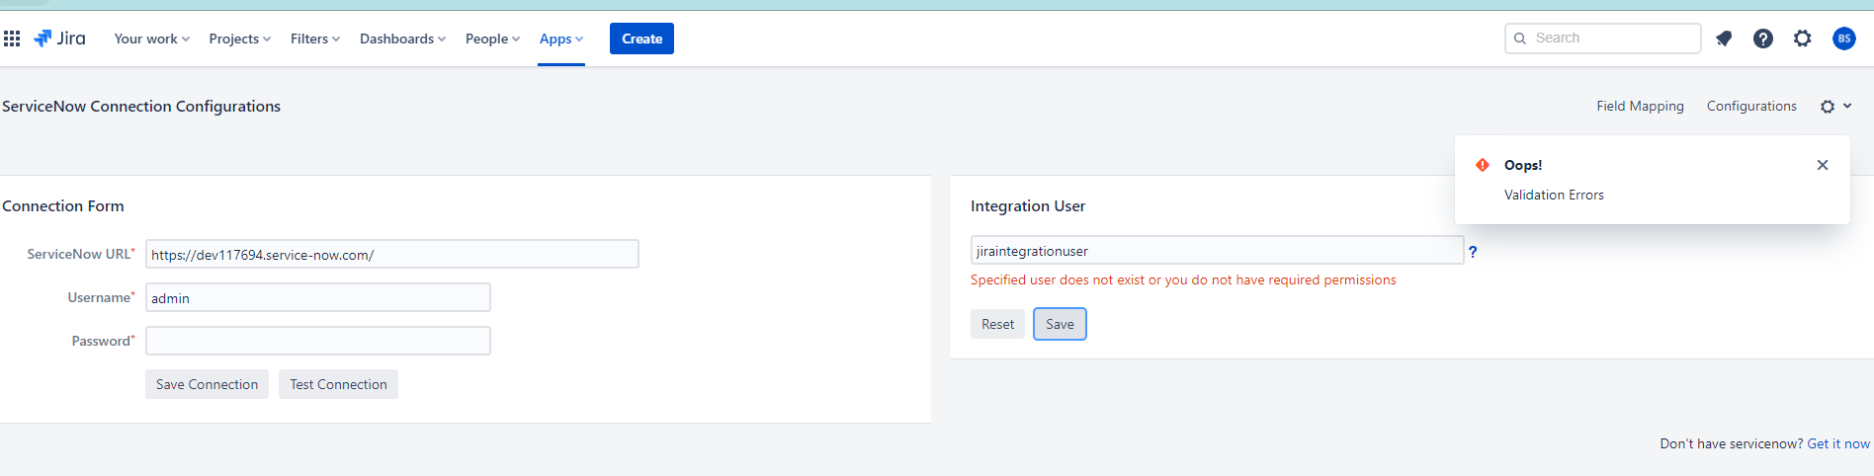Dismiss the Oops validation error notification

[x=1823, y=165]
